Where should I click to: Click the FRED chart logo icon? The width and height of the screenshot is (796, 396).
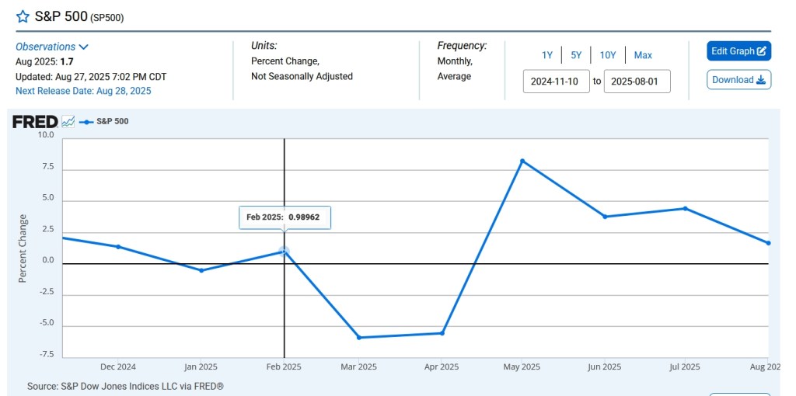pyautogui.click(x=68, y=122)
